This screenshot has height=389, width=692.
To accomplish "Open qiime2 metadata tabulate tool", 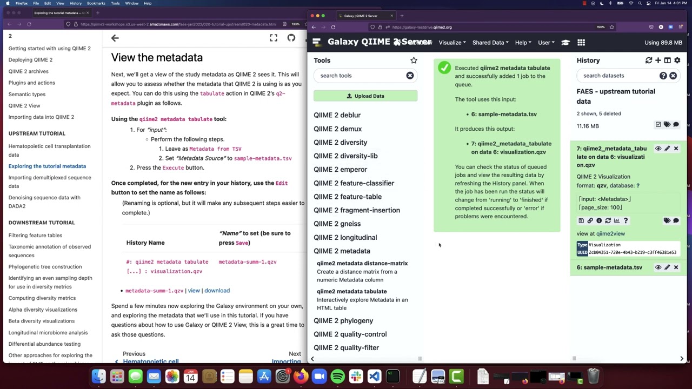I will coord(351,291).
